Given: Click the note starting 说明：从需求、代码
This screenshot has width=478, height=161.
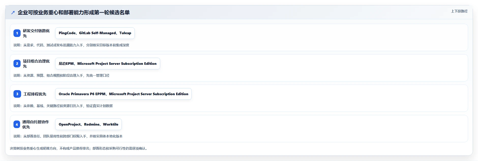Looking at the screenshot, I should 71,45.
